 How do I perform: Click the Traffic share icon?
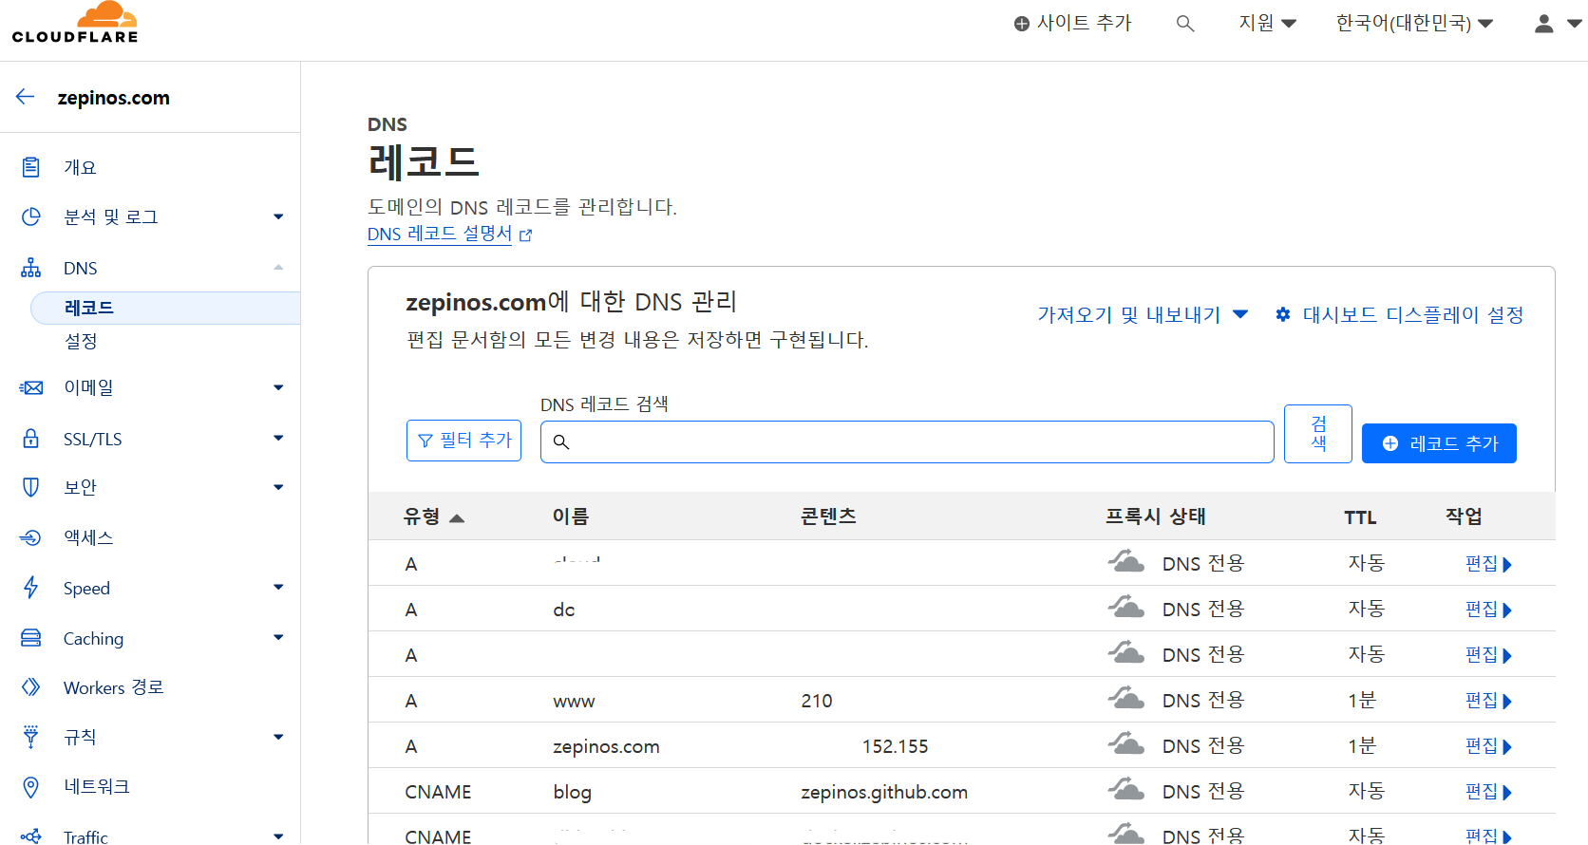click(31, 836)
